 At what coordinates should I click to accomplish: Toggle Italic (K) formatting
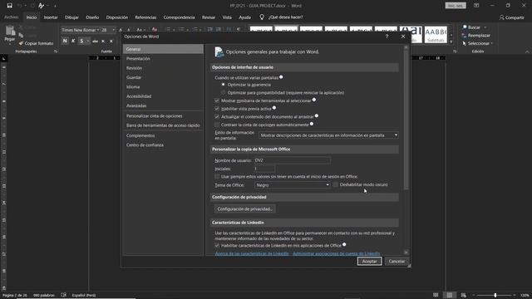click(73, 41)
